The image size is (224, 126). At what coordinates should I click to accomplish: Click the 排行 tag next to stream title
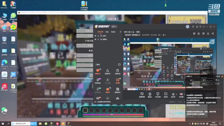tap(138, 32)
